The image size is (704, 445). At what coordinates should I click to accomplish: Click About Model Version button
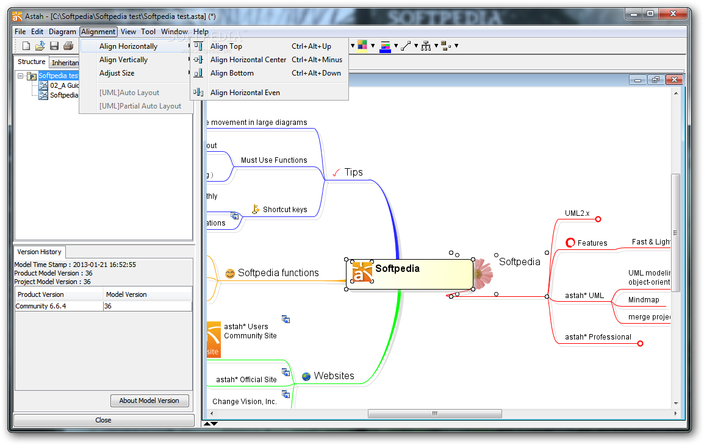point(149,400)
